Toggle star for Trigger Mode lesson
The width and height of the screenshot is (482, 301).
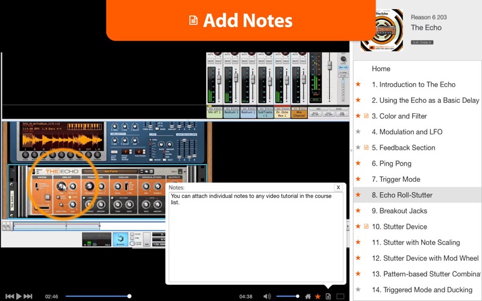(358, 179)
